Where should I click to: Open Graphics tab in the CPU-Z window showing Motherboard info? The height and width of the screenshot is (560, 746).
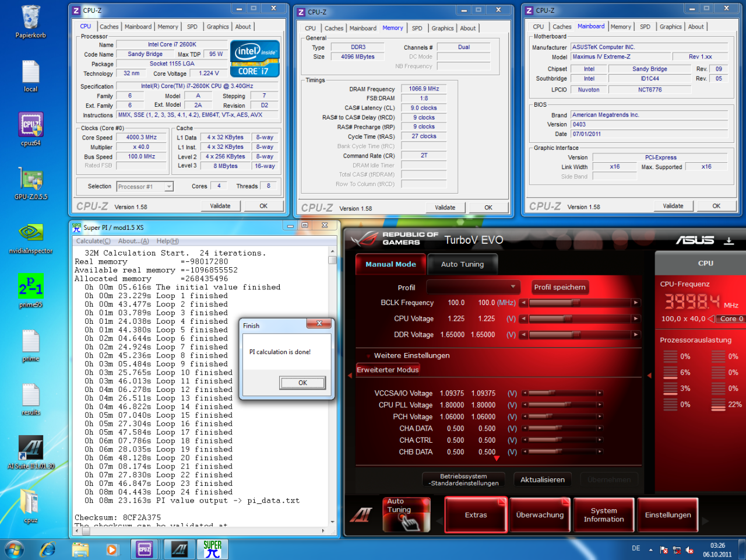pyautogui.click(x=671, y=26)
